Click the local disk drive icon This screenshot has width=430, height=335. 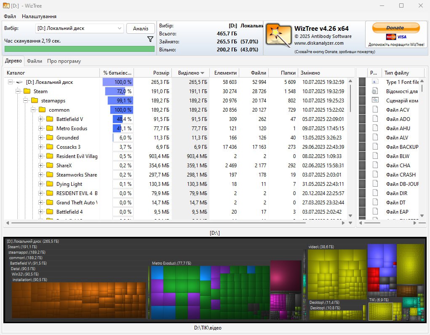pyautogui.click(x=19, y=82)
